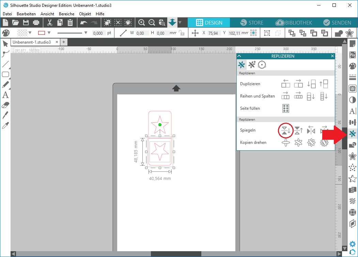Toggle the aspect ratio lock icon
Screen dimensions: 358x257
(x=182, y=33)
